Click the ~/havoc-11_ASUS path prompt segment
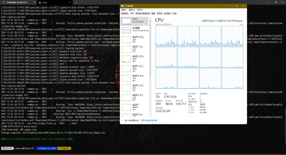286x155 pixels. click(x=47, y=148)
